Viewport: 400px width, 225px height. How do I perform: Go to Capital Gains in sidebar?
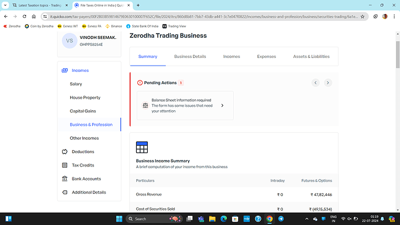pos(83,111)
